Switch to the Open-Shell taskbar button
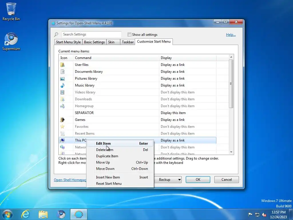Viewport: 293px width, 220px height. pyautogui.click(x=79, y=214)
